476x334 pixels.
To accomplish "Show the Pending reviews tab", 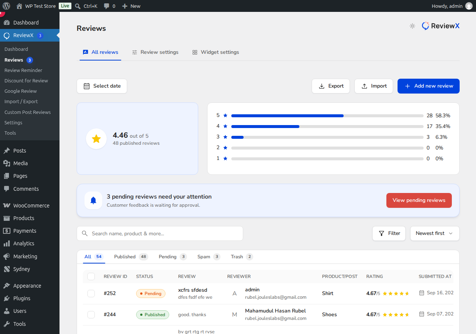I will (x=173, y=257).
